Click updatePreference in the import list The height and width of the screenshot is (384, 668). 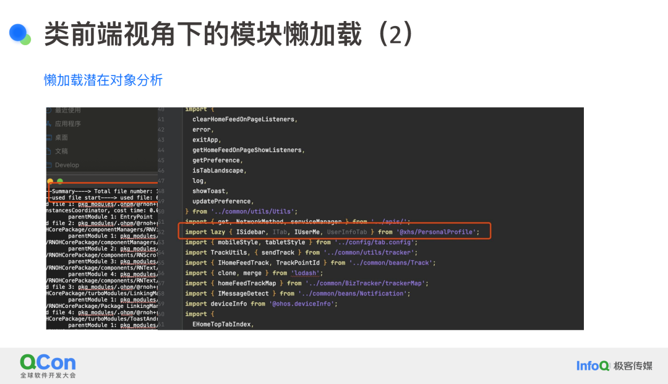[x=221, y=201]
